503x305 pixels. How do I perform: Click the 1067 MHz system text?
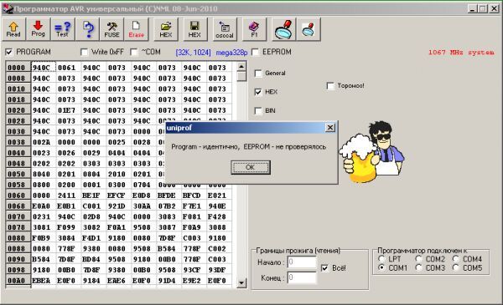pos(461,52)
